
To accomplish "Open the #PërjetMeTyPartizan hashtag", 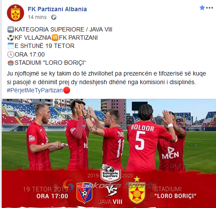I will pyautogui.click(x=35, y=90).
